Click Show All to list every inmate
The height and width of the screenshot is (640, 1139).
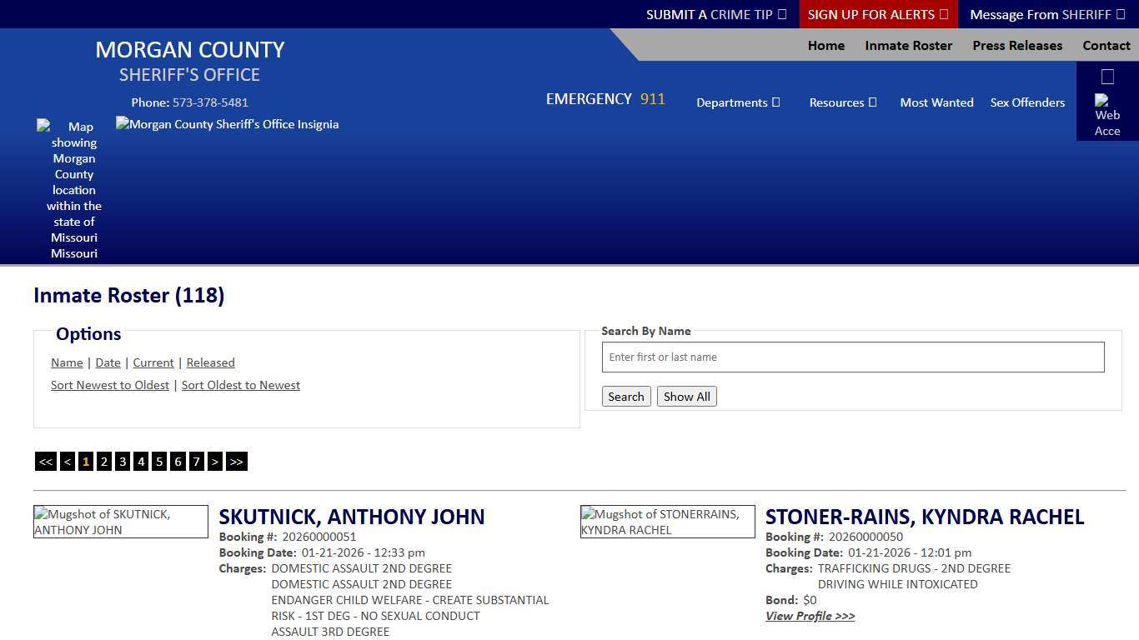(x=686, y=396)
